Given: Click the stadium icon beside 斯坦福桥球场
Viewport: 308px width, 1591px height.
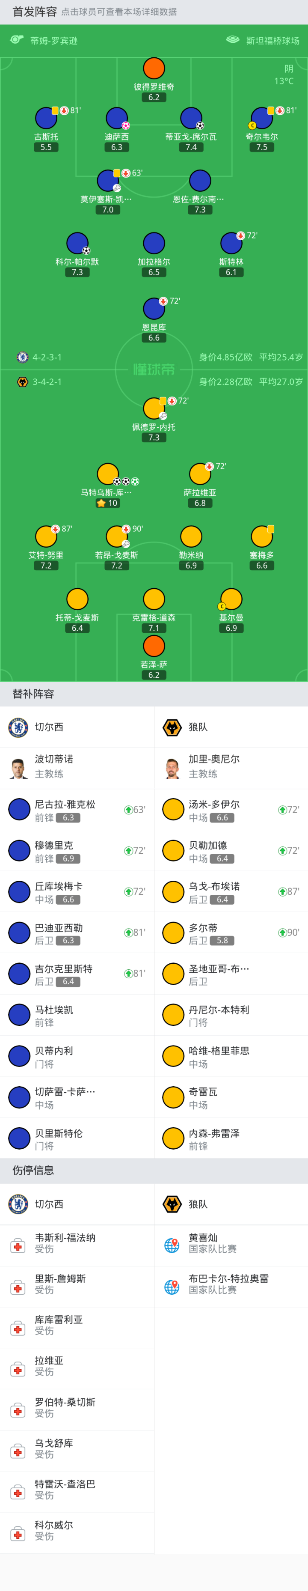Looking at the screenshot, I should click(x=233, y=40).
